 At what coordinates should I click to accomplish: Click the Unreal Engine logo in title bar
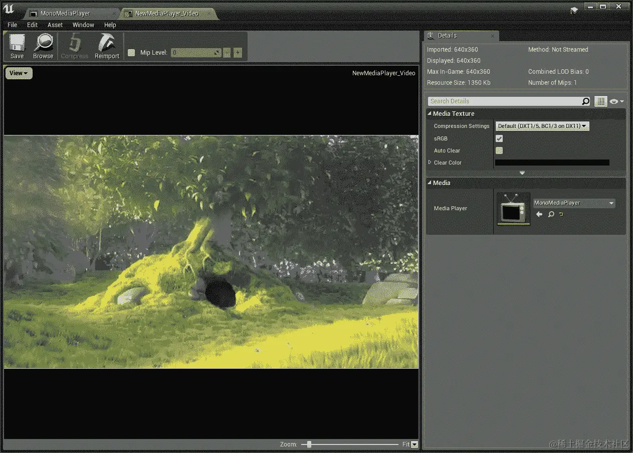point(9,9)
